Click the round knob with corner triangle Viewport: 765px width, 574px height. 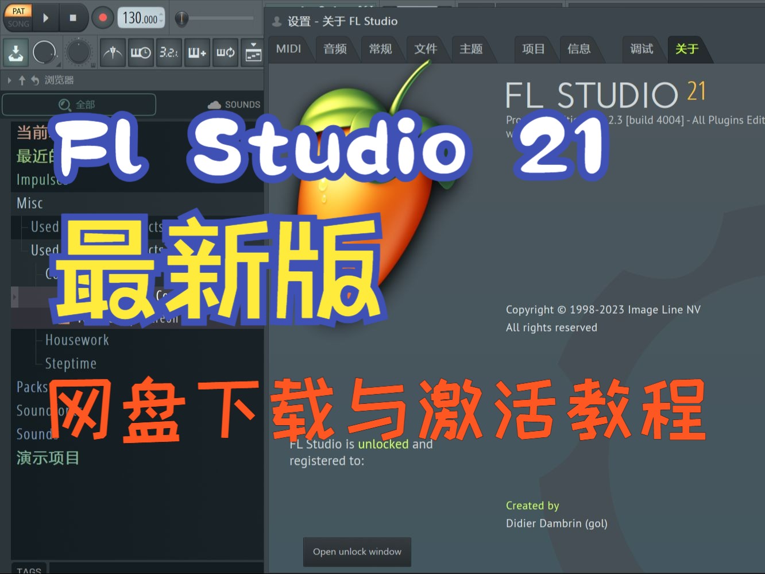point(45,53)
